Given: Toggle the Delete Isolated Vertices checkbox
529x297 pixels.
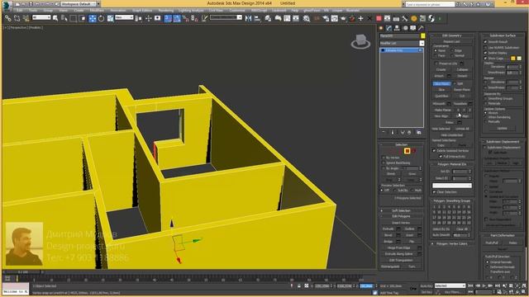Looking at the screenshot, I should tap(435, 150).
